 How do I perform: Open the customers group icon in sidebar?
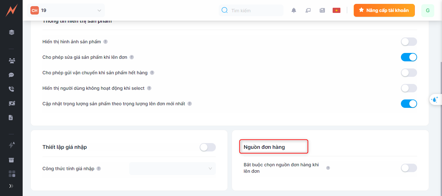[12, 61]
